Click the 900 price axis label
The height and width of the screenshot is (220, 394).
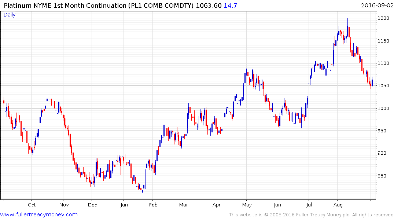(x=382, y=153)
